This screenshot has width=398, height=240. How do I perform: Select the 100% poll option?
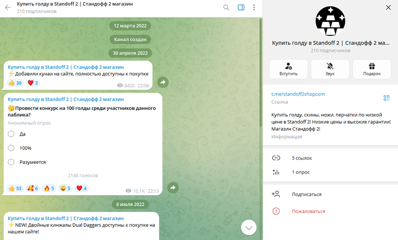11,148
